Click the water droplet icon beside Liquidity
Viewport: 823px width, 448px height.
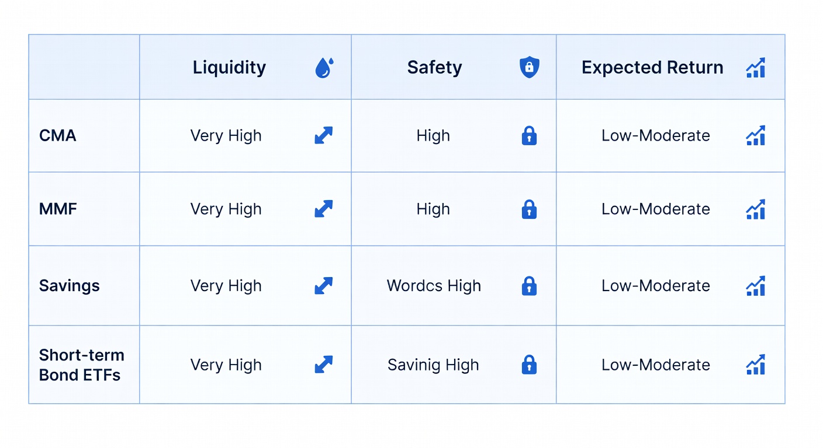pos(324,68)
